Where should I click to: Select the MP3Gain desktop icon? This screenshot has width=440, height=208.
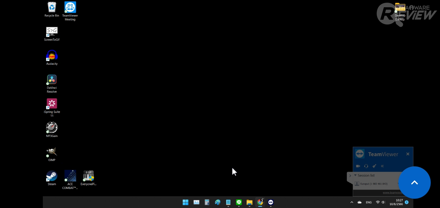52,130
